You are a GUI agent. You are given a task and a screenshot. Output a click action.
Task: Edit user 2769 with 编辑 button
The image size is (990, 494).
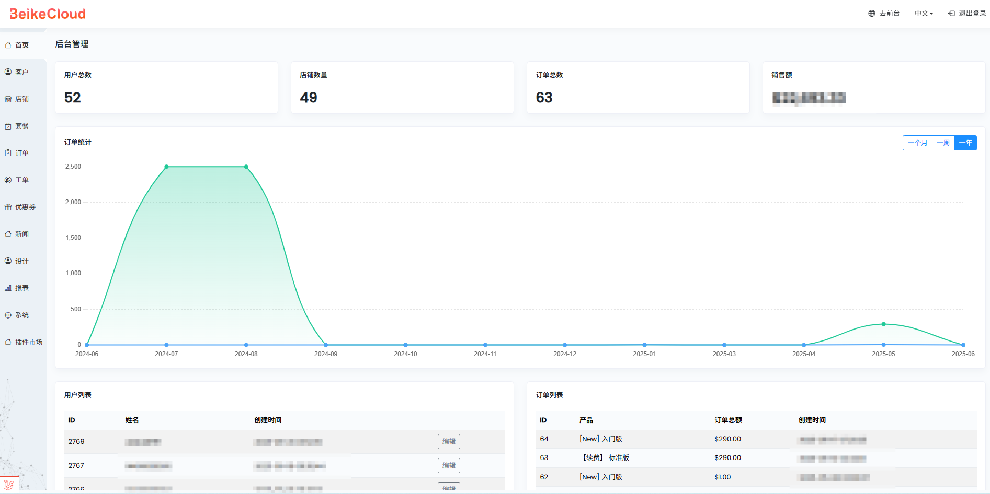pos(449,442)
